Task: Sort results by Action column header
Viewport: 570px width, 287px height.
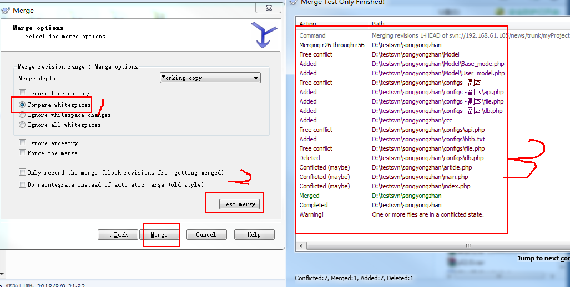Action: click(x=332, y=24)
